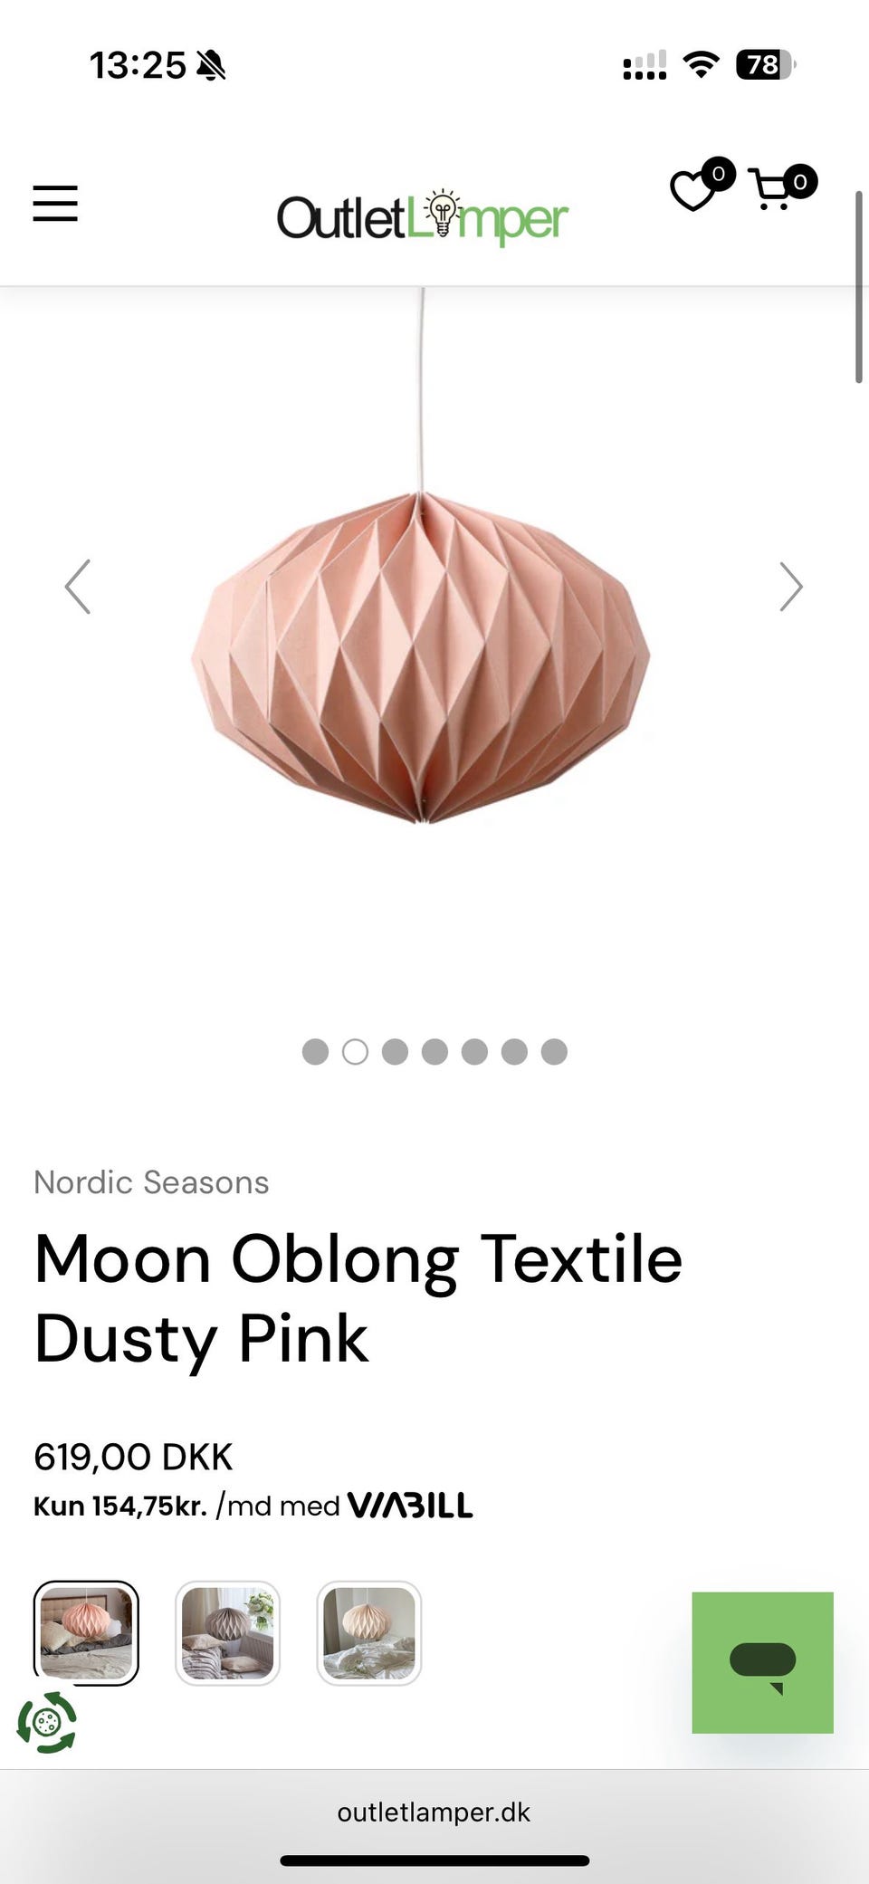This screenshot has height=1884, width=869.
Task: Choose the grey lamp variant thumbnail
Action: (x=227, y=1632)
